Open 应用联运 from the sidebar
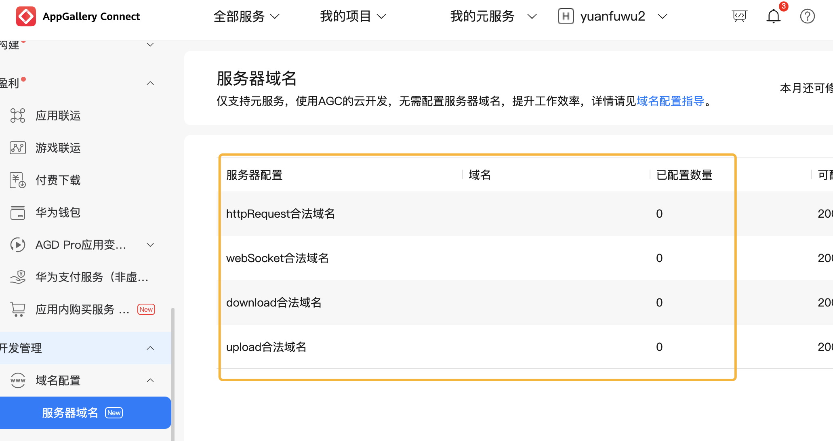This screenshot has height=441, width=833. click(58, 116)
